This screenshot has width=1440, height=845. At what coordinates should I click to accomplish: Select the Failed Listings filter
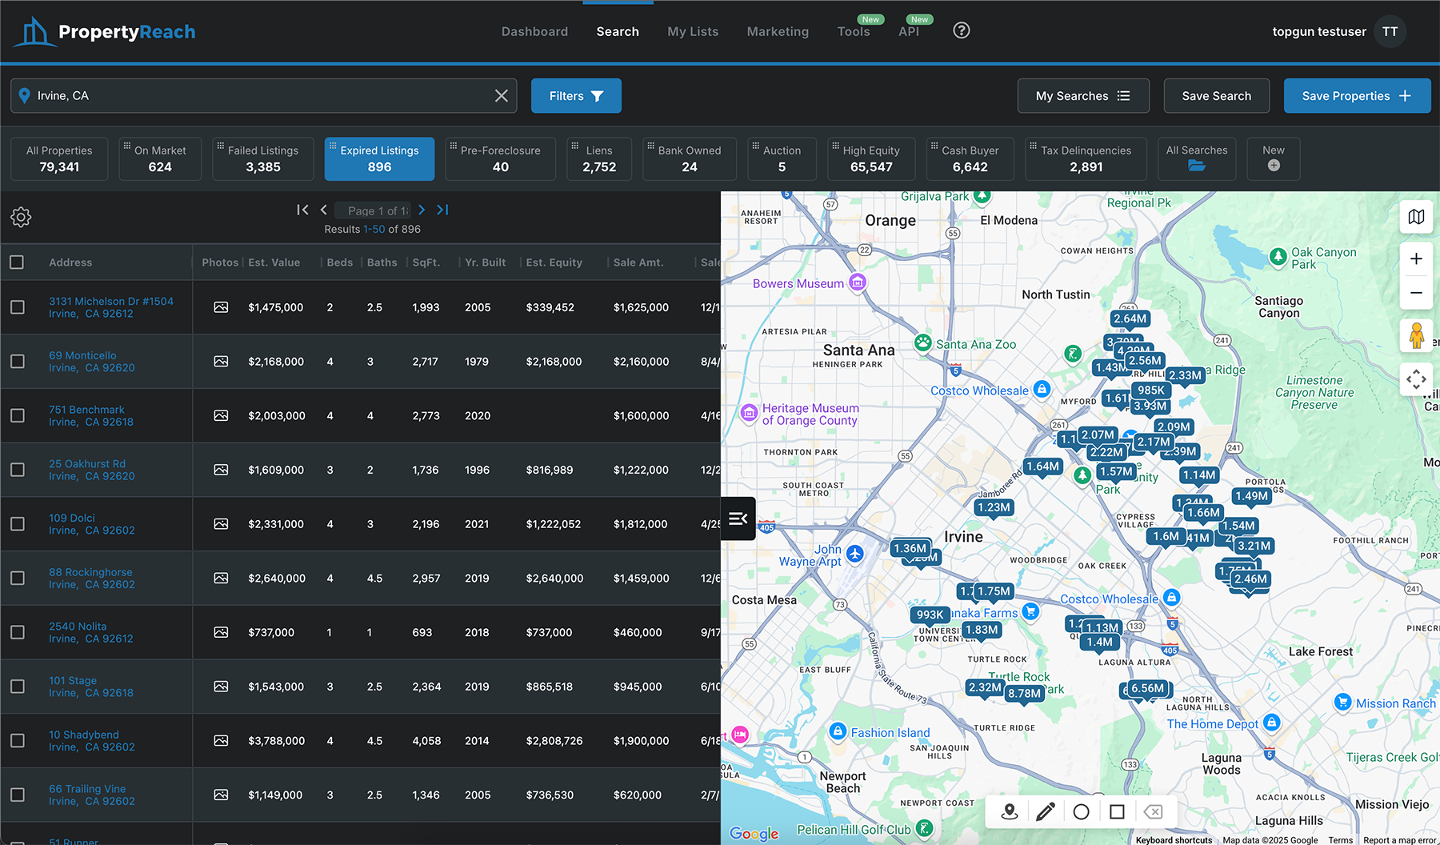[x=263, y=158]
